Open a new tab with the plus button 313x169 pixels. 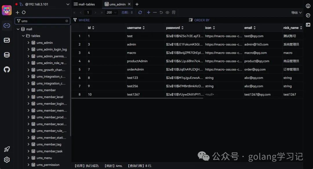(137, 4)
